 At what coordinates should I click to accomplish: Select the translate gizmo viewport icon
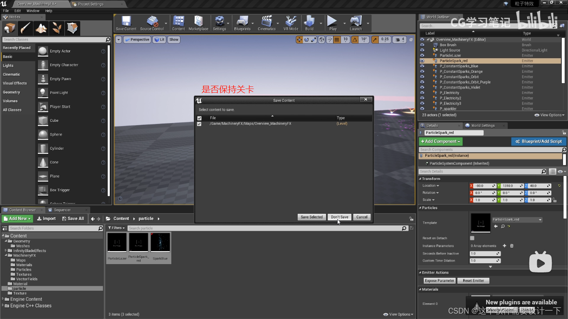[x=299, y=40]
